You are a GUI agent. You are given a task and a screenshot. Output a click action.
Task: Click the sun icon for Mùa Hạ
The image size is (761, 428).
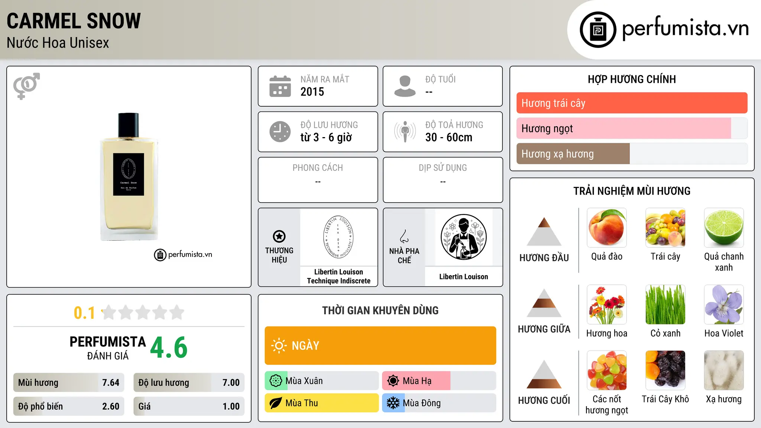(393, 381)
